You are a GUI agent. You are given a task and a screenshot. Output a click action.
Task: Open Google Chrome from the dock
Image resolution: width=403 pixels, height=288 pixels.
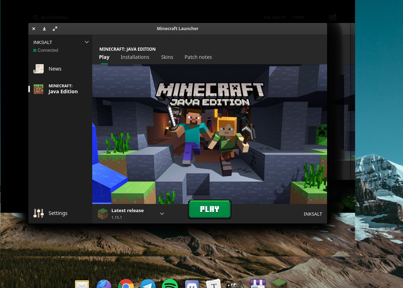(126, 284)
